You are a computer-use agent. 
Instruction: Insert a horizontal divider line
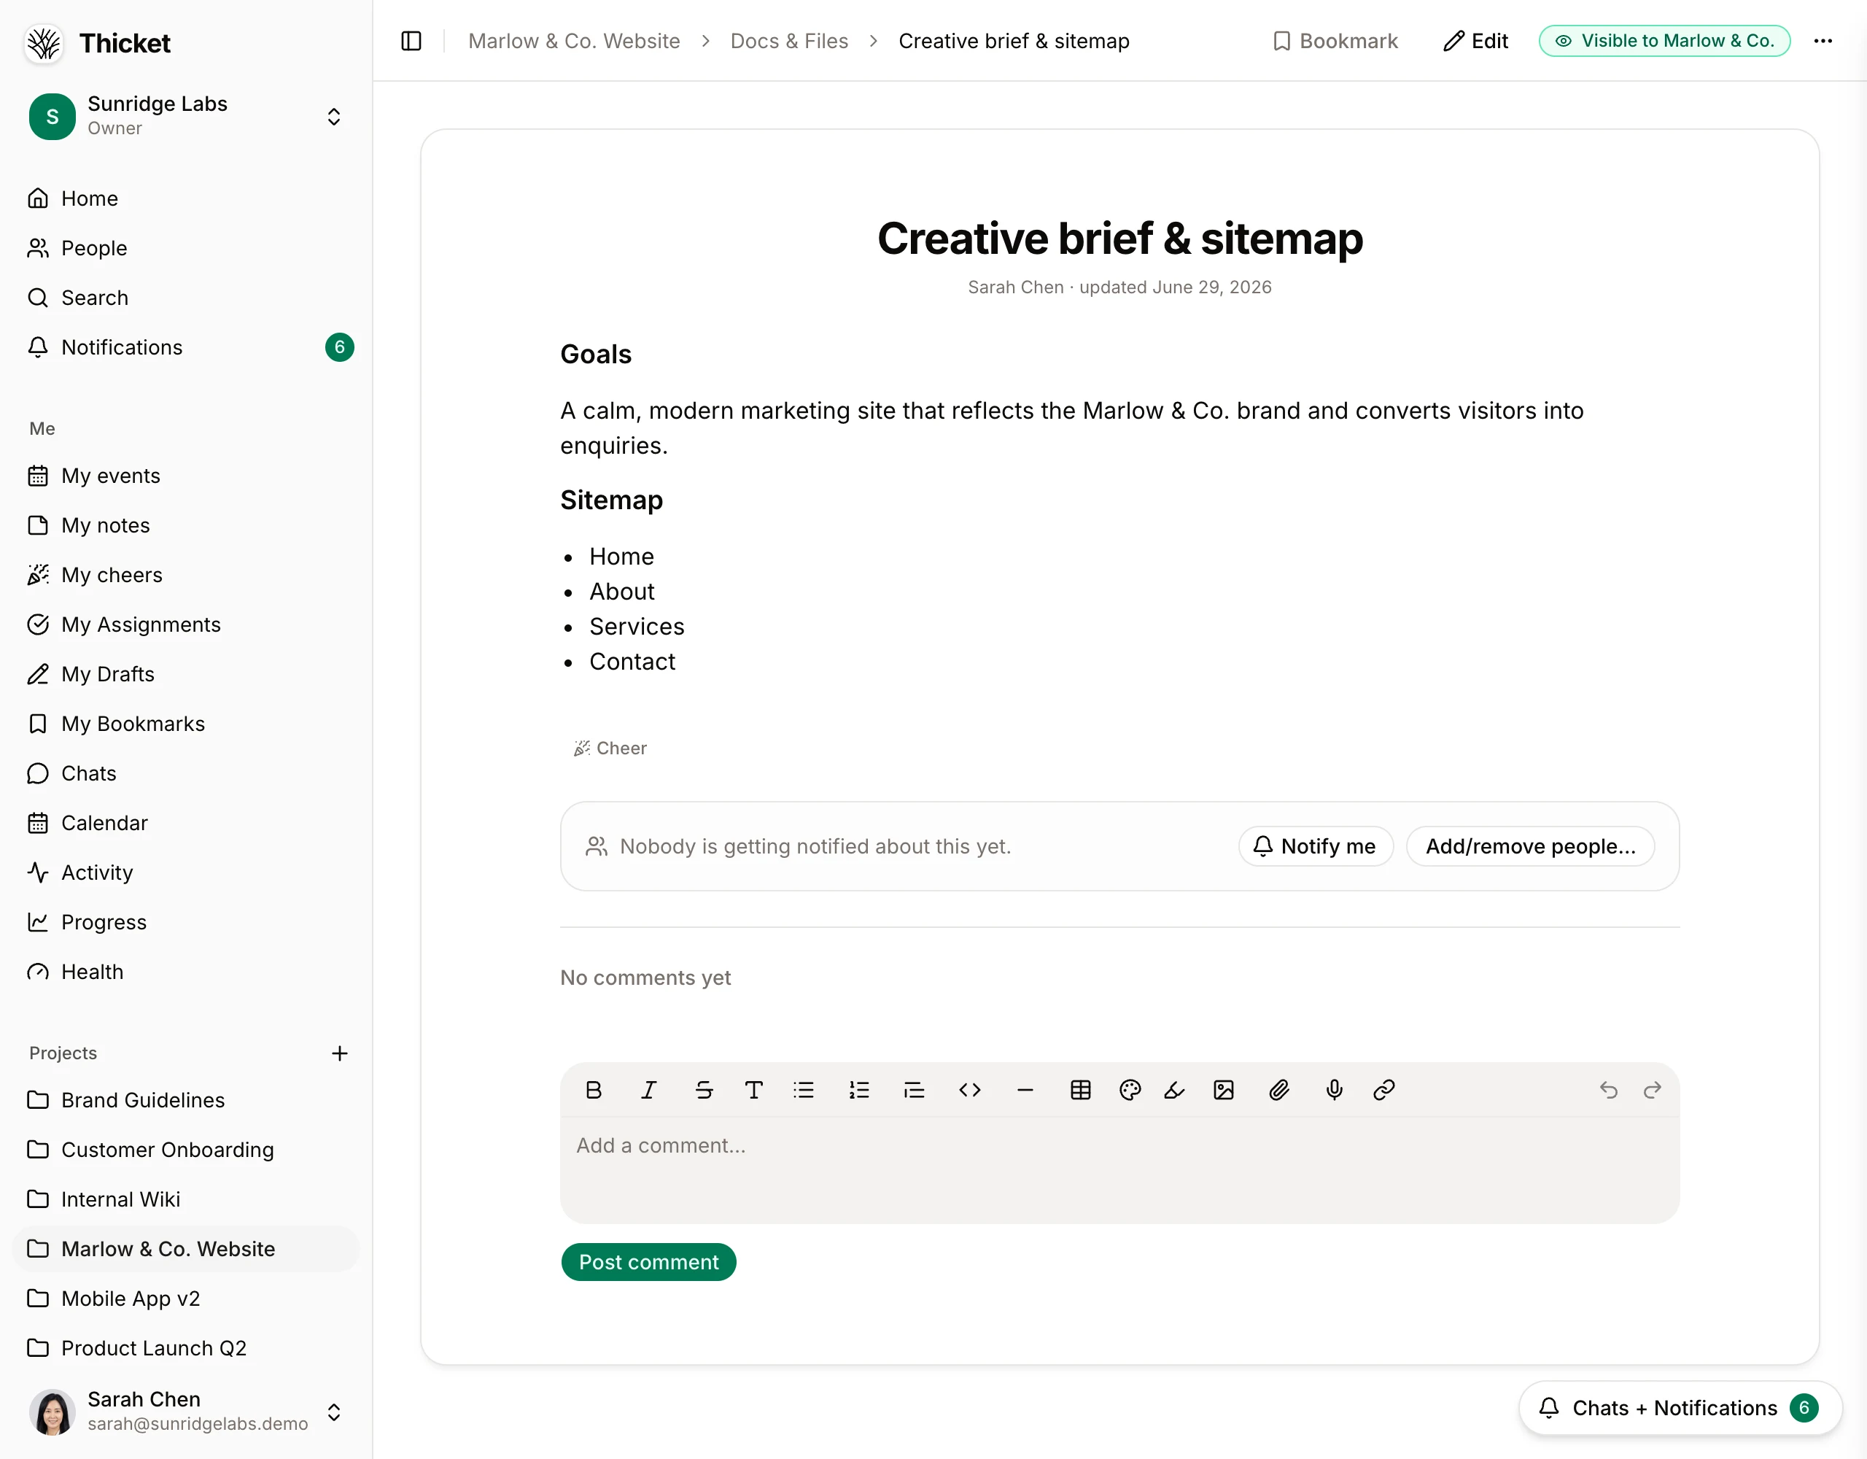pos(1025,1090)
